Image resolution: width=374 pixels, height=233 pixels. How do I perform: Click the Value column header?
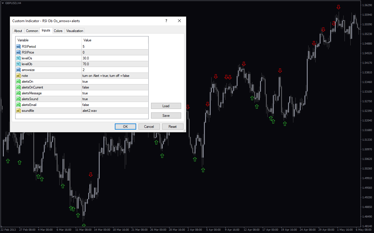(x=115, y=40)
